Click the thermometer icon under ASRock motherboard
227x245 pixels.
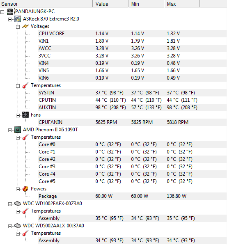25,85
